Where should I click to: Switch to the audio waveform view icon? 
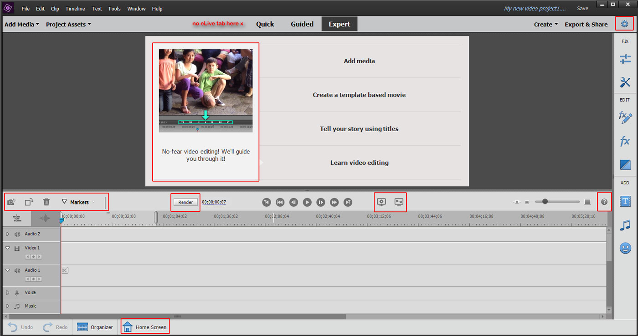coord(45,219)
